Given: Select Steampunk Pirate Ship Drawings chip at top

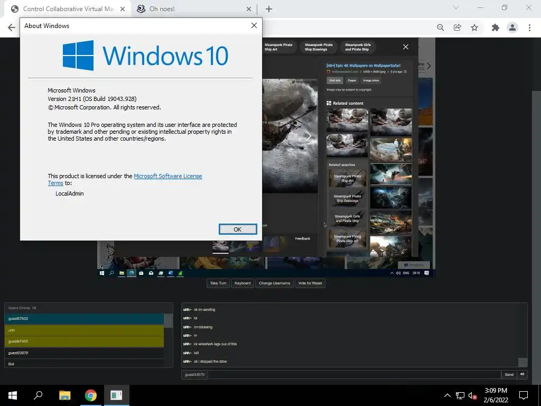Looking at the screenshot, I should click(319, 47).
